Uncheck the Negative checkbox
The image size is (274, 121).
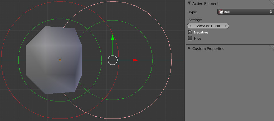190,32
